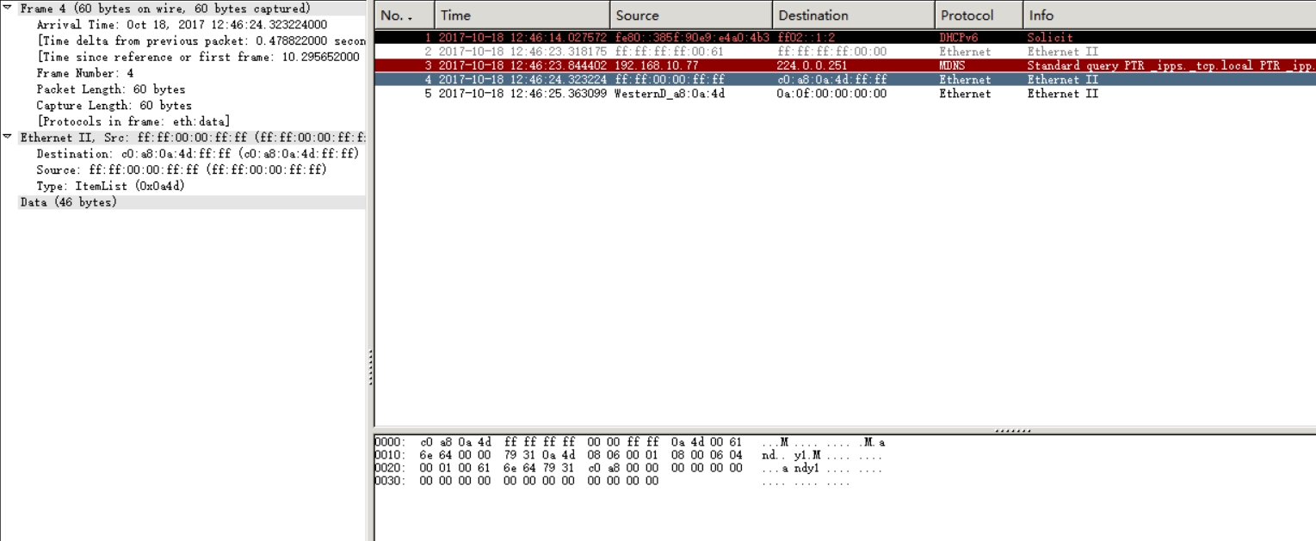Select the Frame Number: 4 line

pos(84,73)
